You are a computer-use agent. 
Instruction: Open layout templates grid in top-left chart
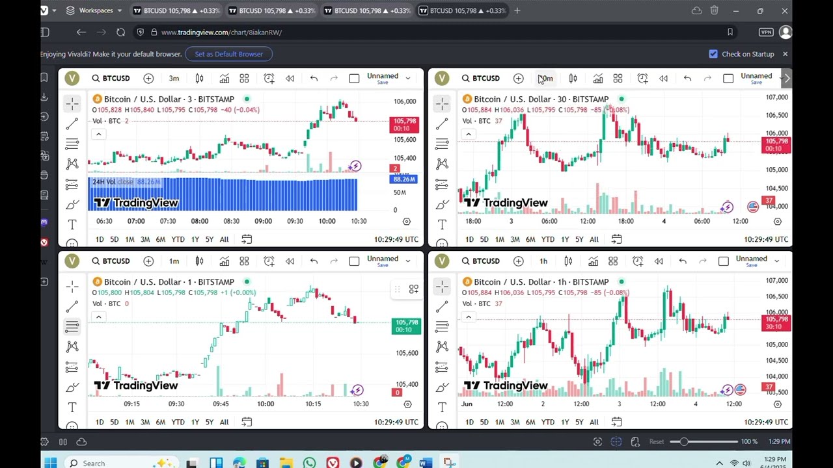(244, 78)
